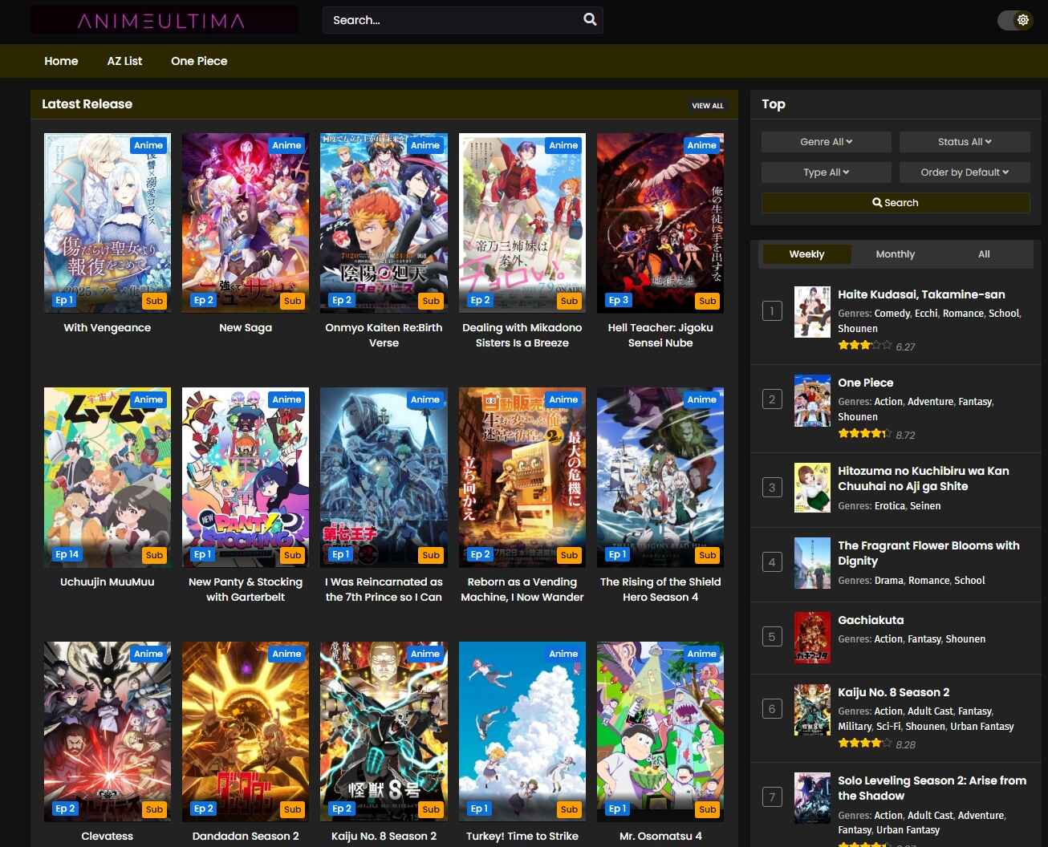Open Clevatess poster thumbnail
Screen dimensions: 1048x847
[108, 731]
